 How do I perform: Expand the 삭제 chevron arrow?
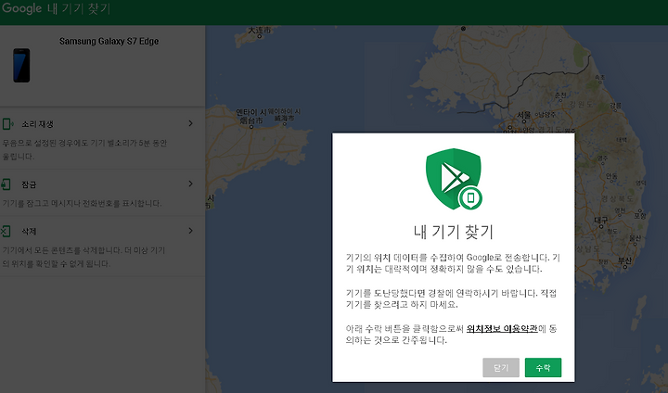click(190, 231)
